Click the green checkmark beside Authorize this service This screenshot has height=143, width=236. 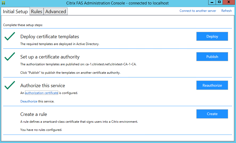[x=10, y=85]
